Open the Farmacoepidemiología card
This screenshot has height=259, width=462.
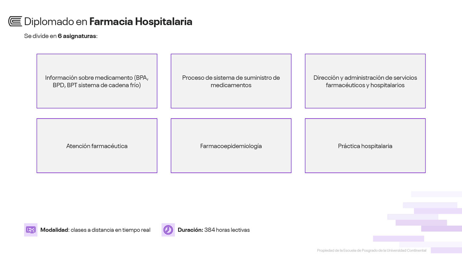point(231,146)
